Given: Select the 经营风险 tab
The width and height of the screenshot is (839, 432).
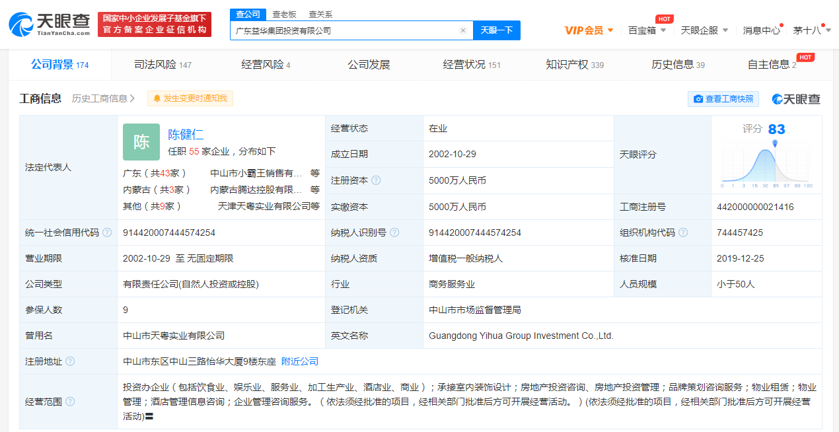Looking at the screenshot, I should (x=266, y=65).
